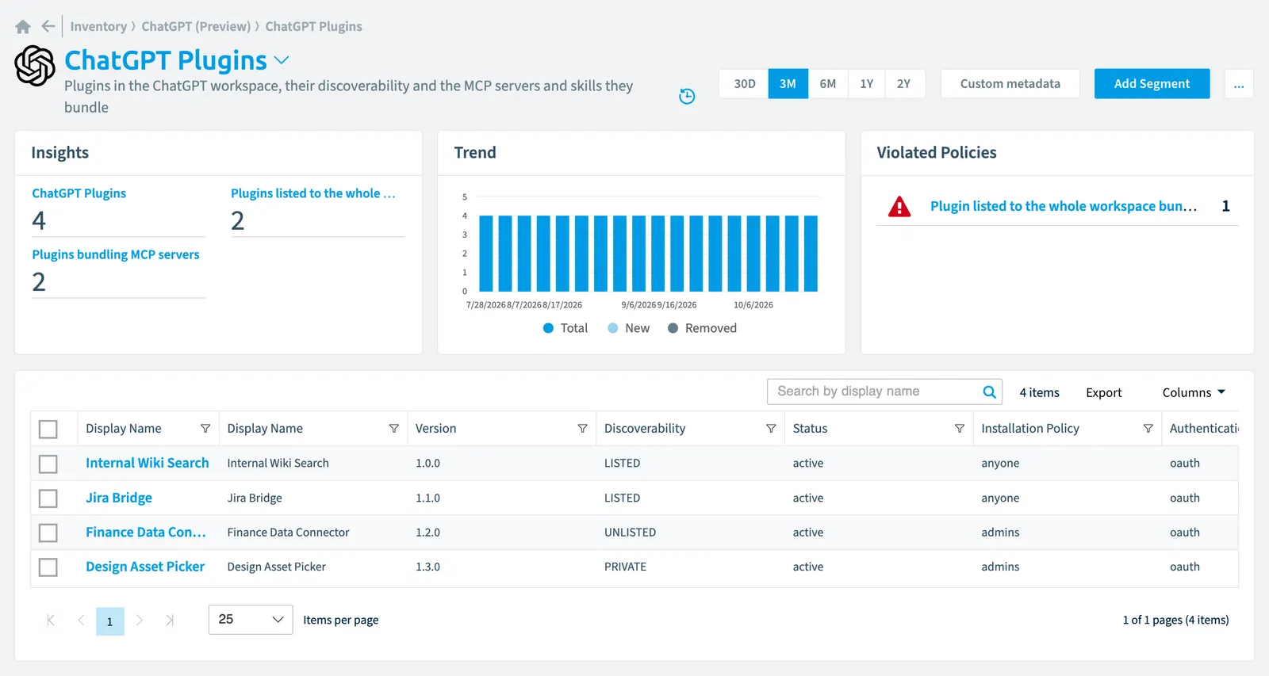Toggle Total series in trend legend

[x=565, y=328]
